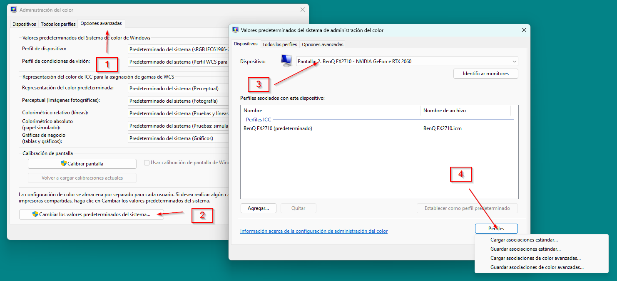Expand the Perfil de dispositivo dropdown

[x=179, y=49]
